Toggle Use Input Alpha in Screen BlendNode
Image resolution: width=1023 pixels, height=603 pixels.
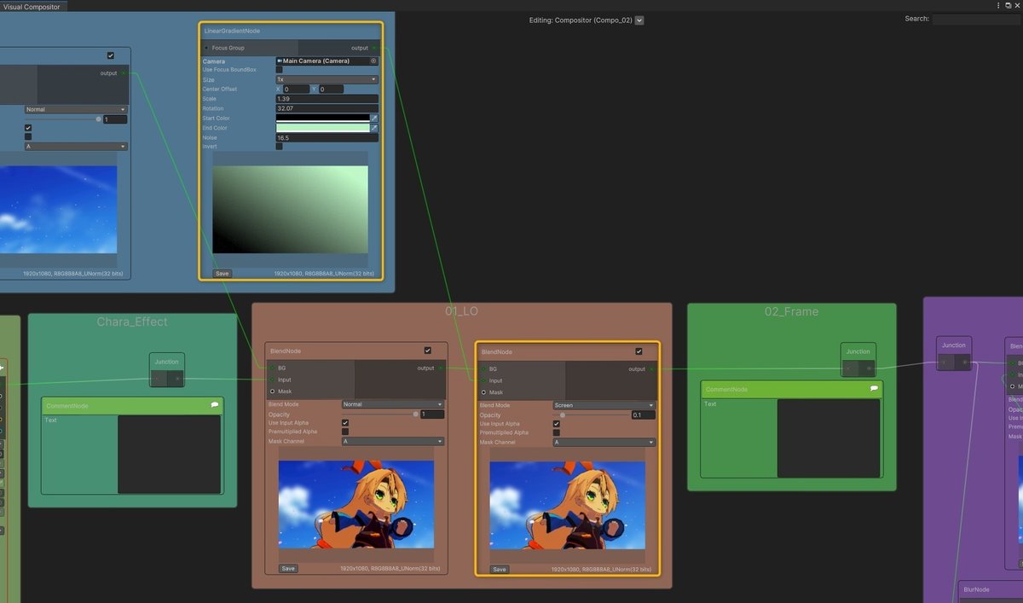coord(557,424)
